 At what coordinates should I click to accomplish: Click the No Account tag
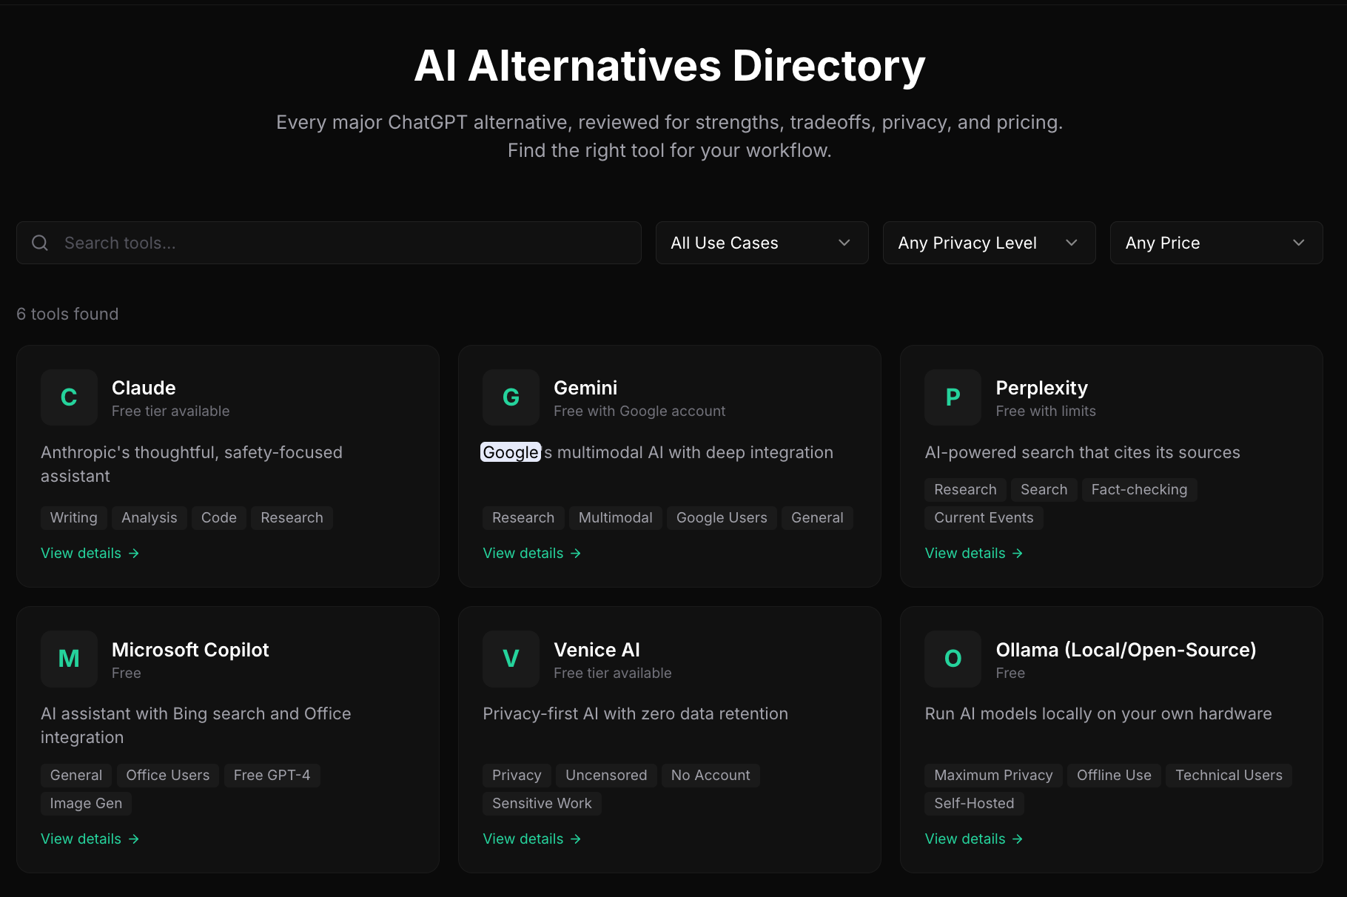(711, 775)
